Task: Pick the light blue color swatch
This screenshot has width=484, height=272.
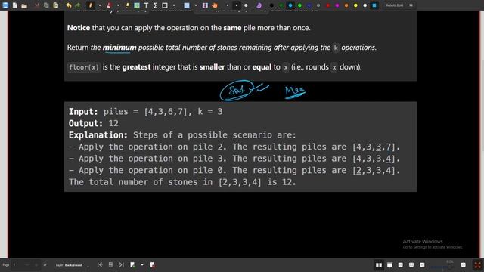Action: click(290, 5)
